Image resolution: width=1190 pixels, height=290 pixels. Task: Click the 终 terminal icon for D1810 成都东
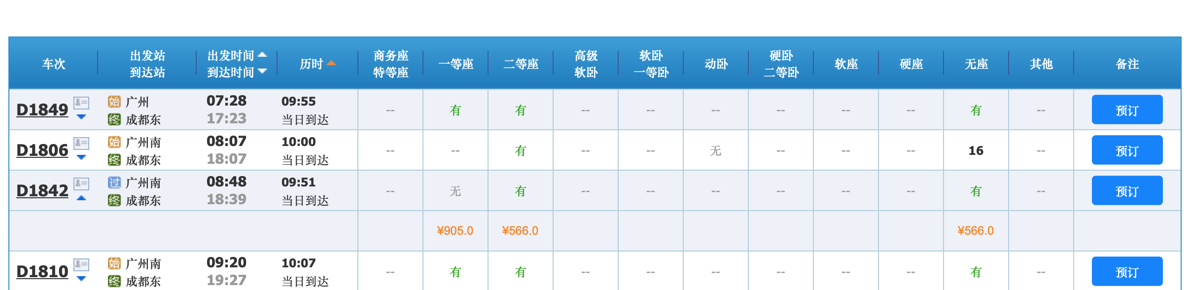114,281
